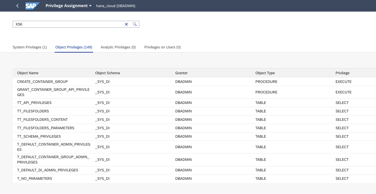The width and height of the screenshot is (376, 194).
Task: Clear the XSK search text
Action: 126,24
